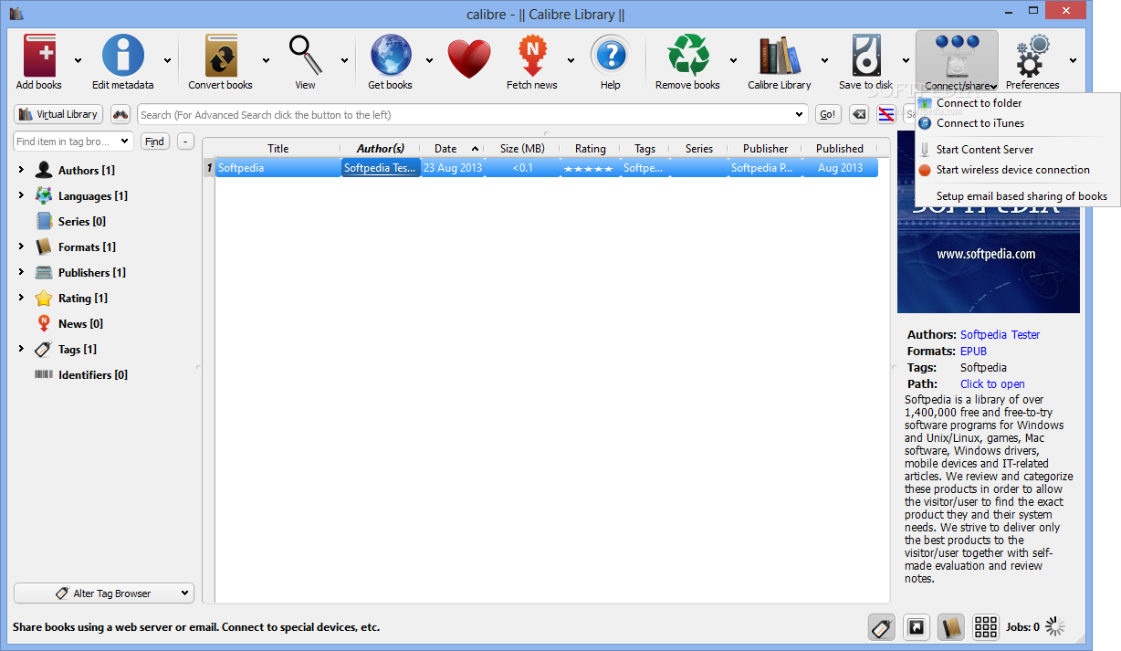This screenshot has width=1121, height=651.
Task: Sort by the Date column header
Action: pos(452,149)
